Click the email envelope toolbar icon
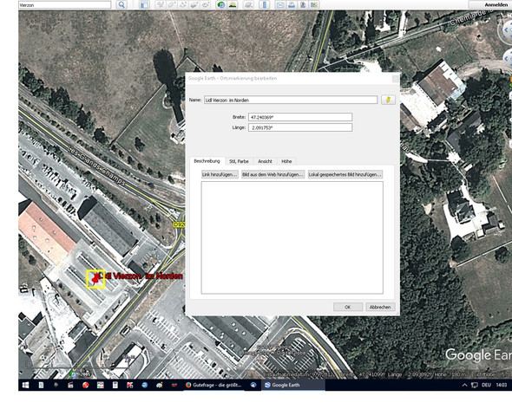The image size is (512, 409). [280, 4]
